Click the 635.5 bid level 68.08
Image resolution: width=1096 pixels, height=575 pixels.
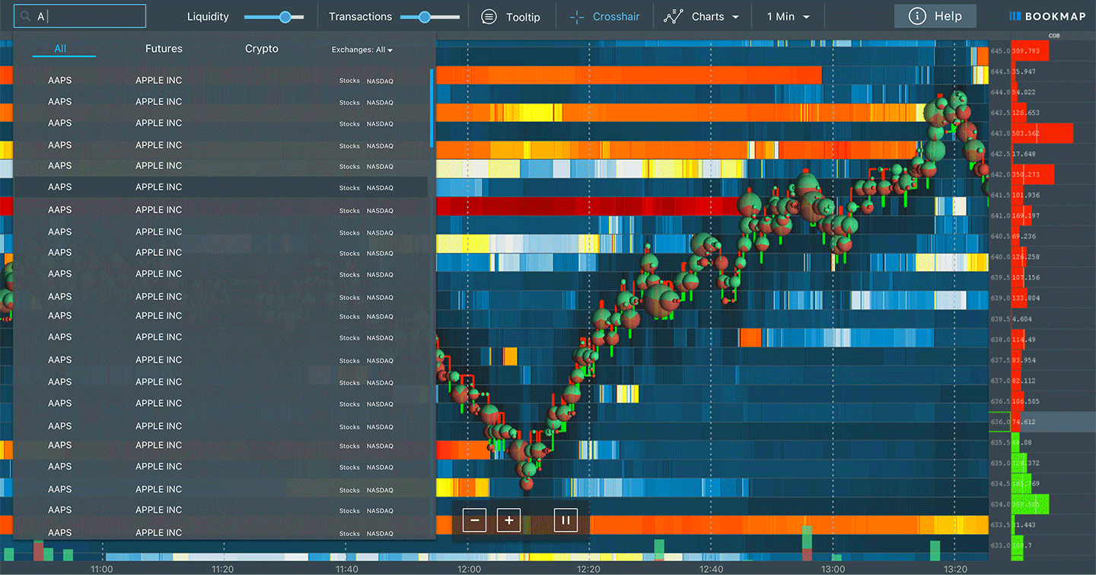(1021, 442)
